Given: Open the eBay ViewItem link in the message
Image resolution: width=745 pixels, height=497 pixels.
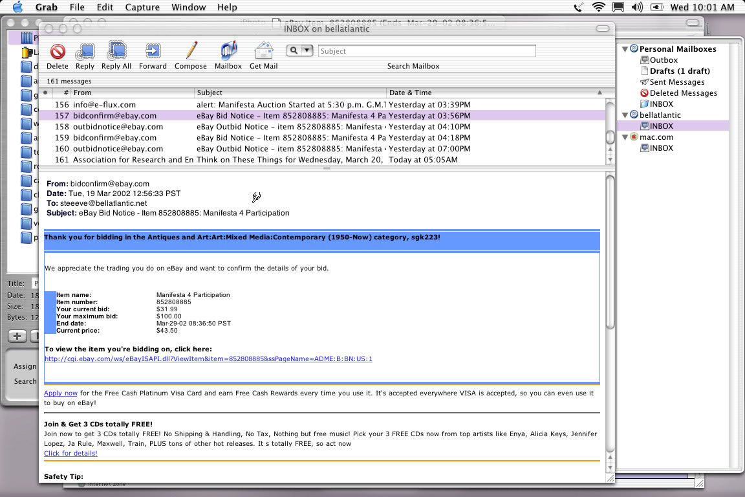Looking at the screenshot, I should (208, 359).
